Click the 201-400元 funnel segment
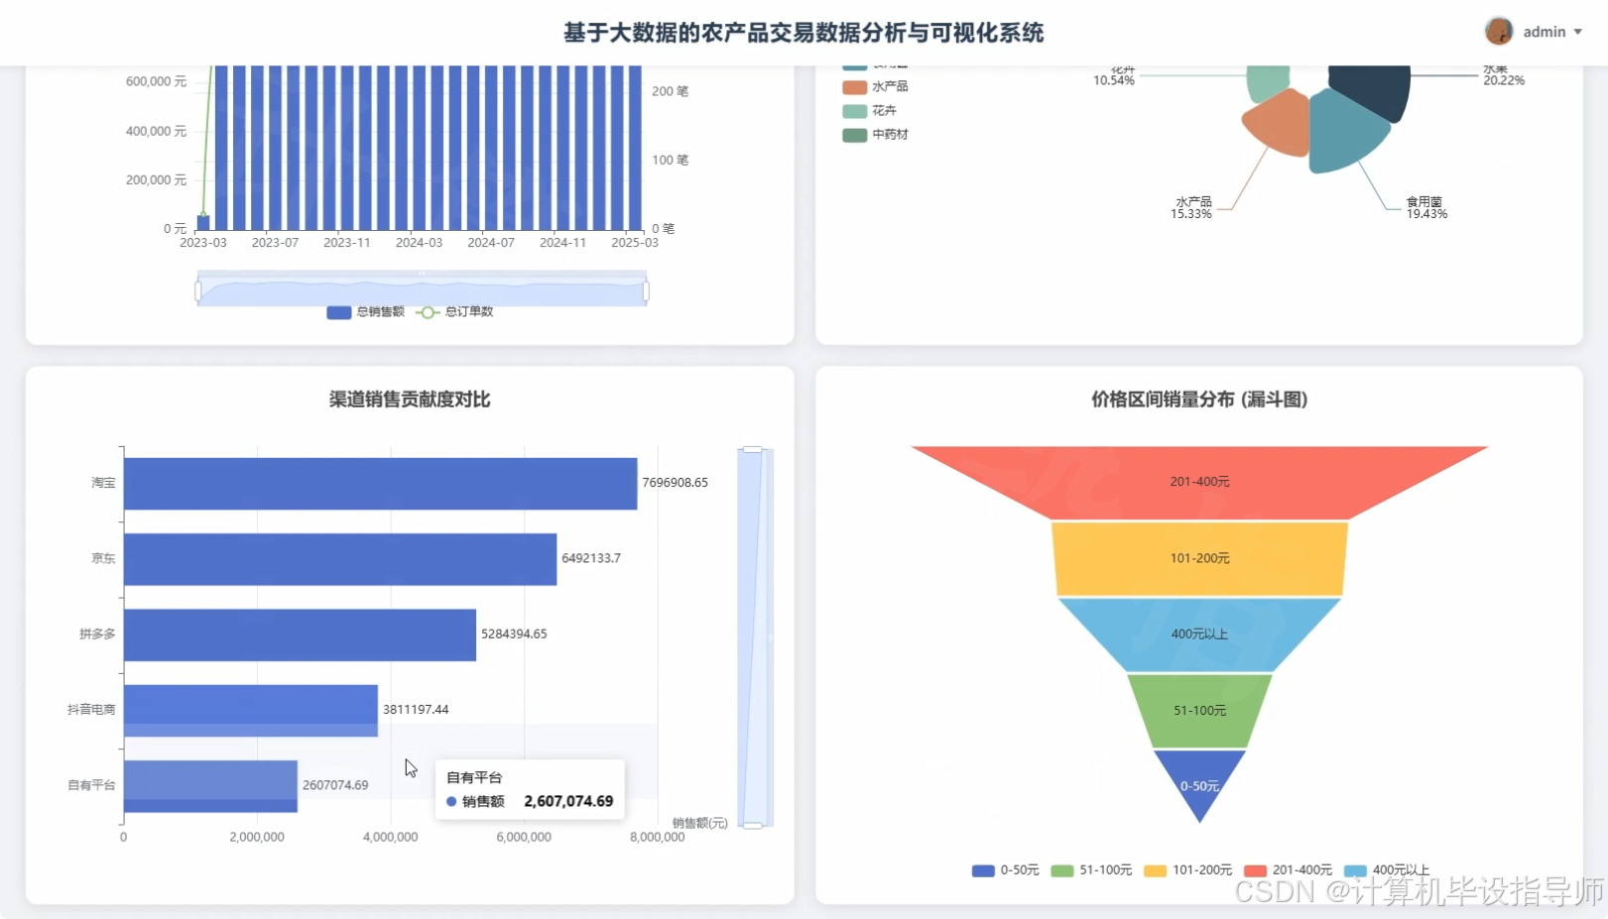The image size is (1608, 919). [1199, 482]
